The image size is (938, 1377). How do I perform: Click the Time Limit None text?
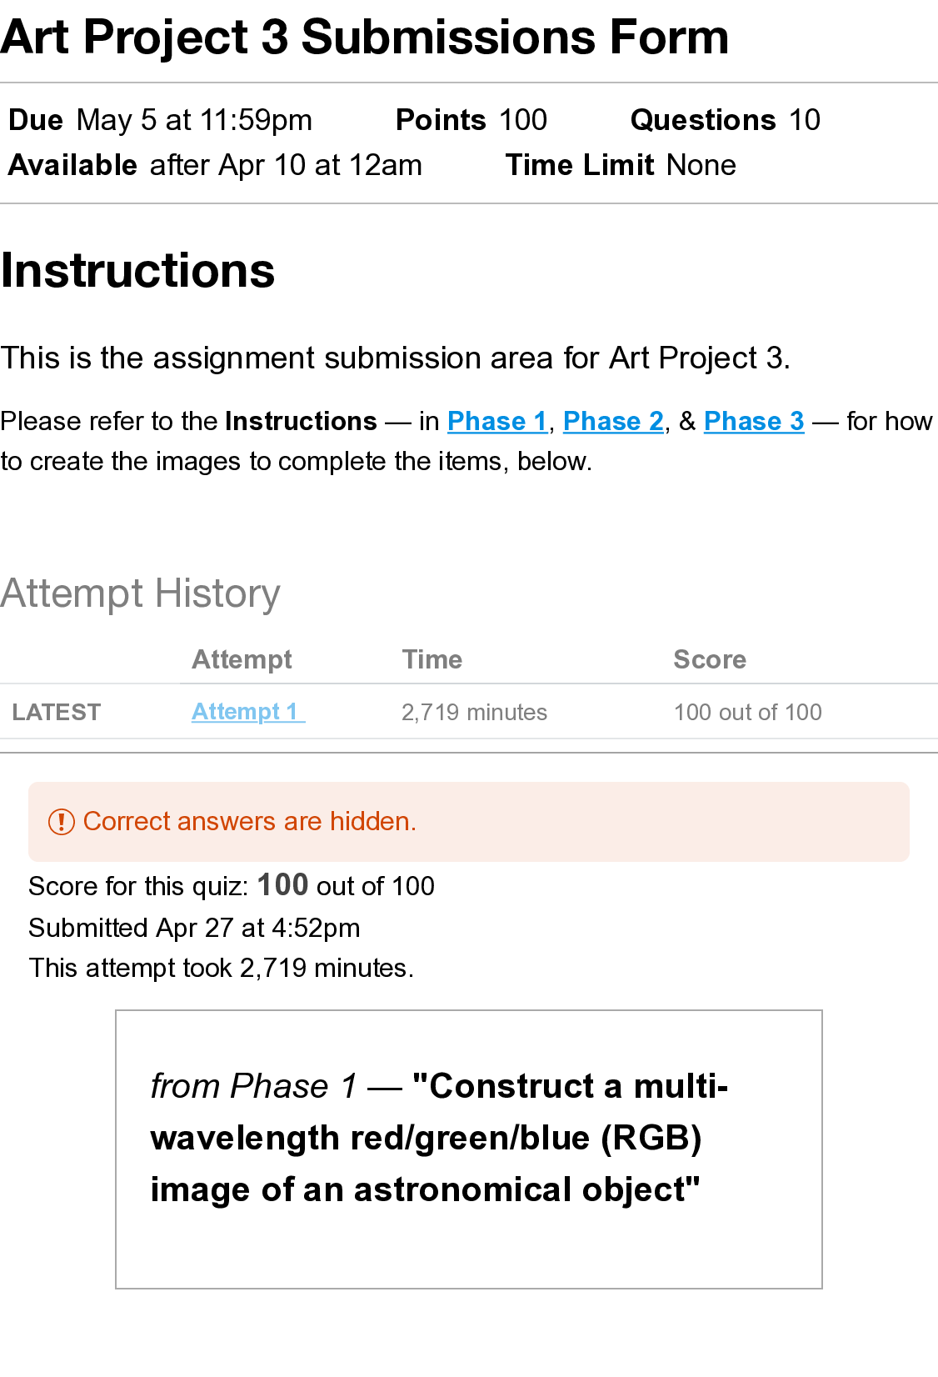tap(621, 165)
